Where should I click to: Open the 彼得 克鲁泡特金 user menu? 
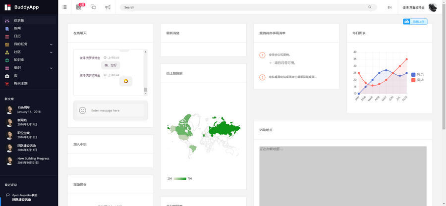(x=414, y=7)
